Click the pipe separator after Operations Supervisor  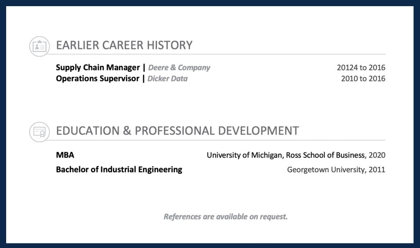tap(143, 78)
